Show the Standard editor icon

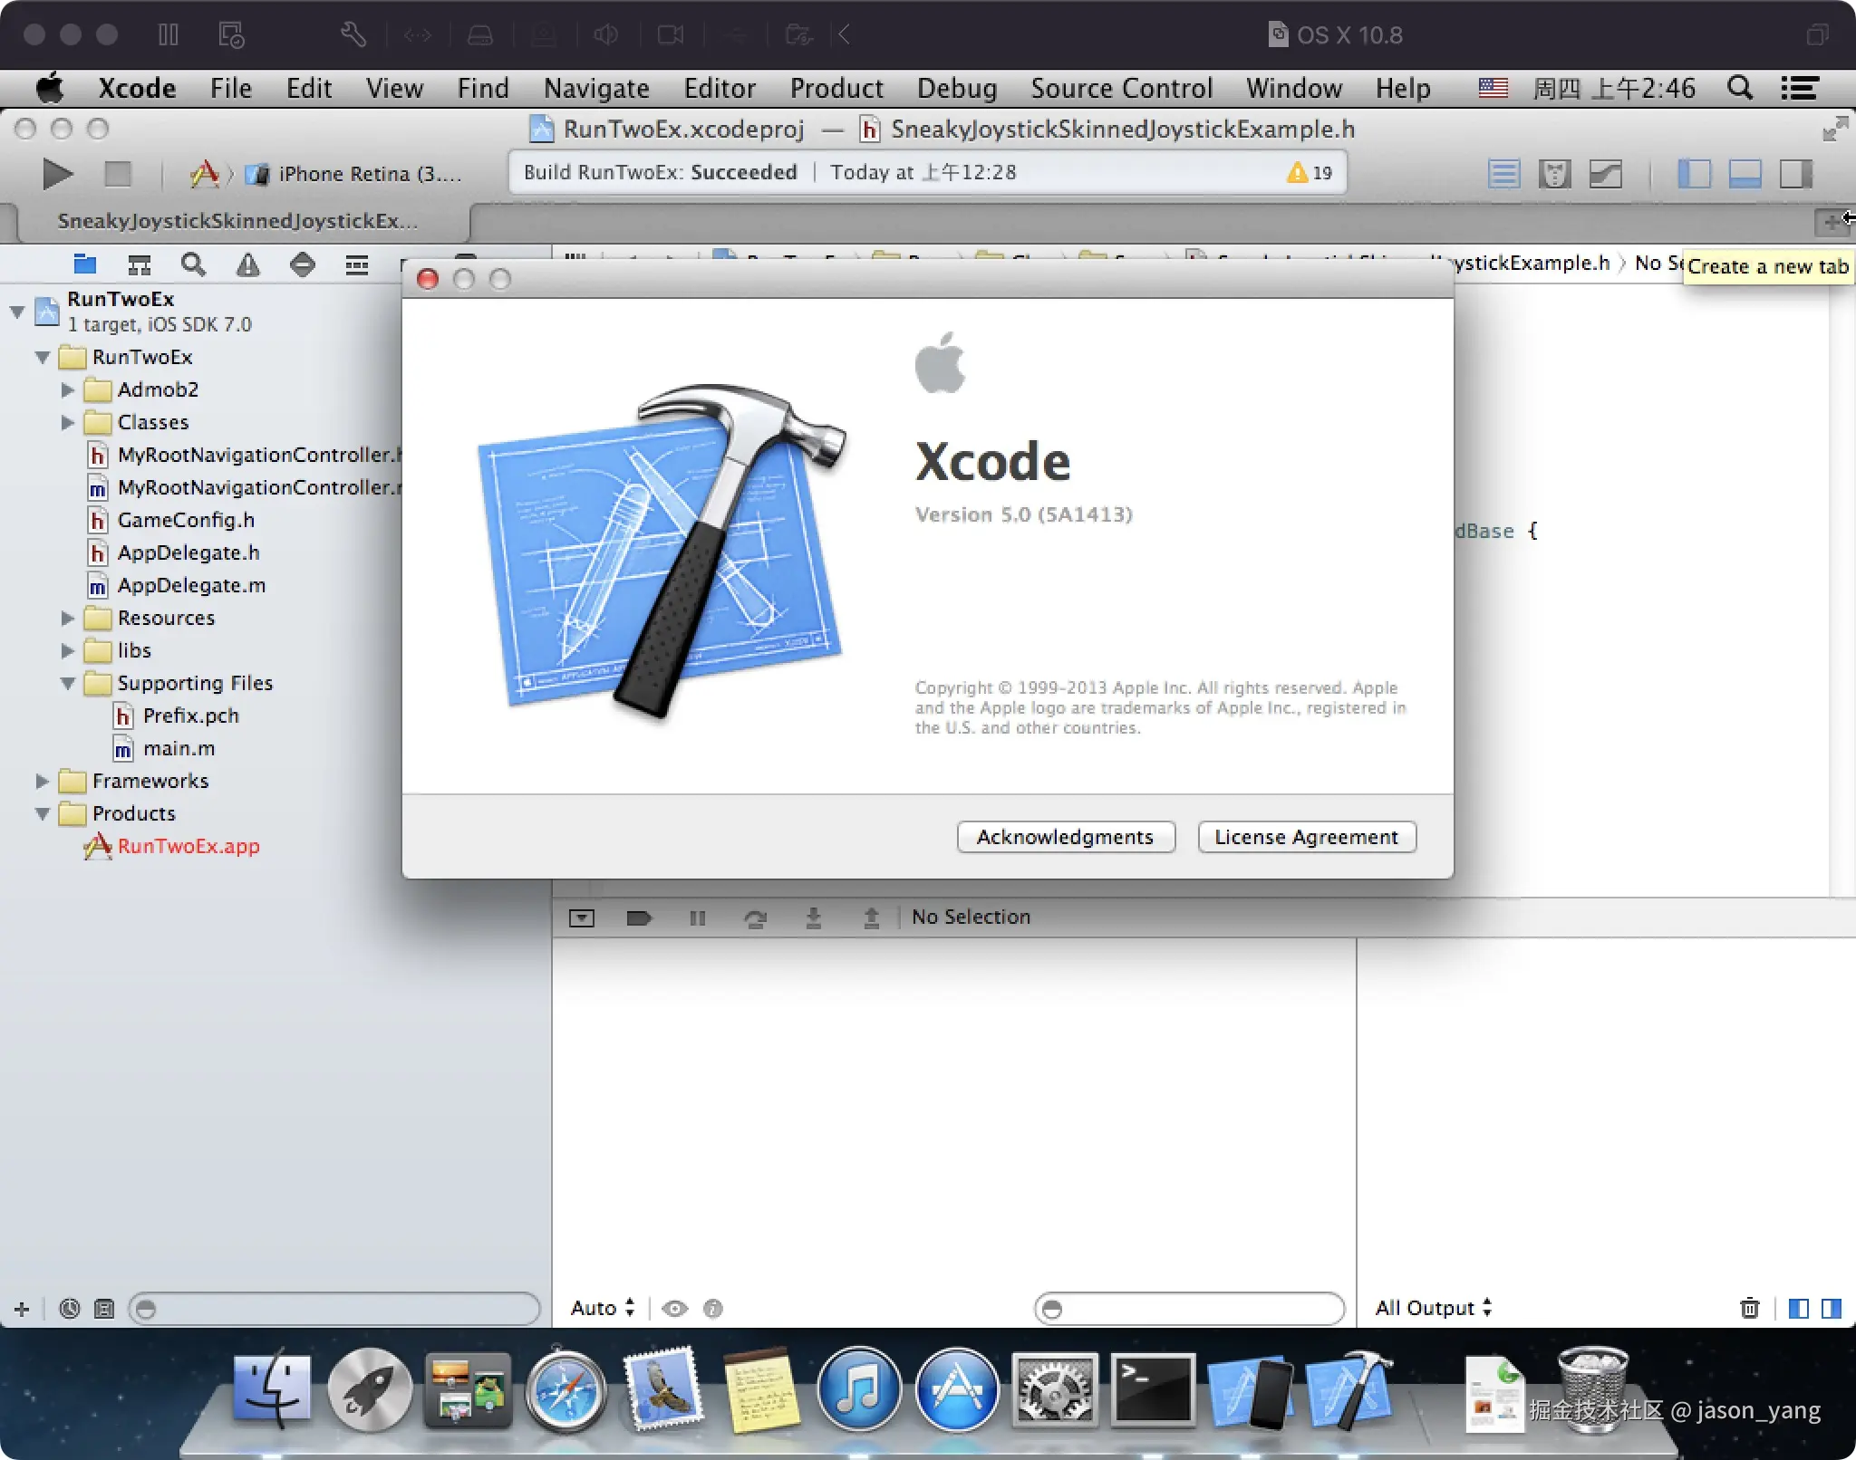coord(1503,173)
